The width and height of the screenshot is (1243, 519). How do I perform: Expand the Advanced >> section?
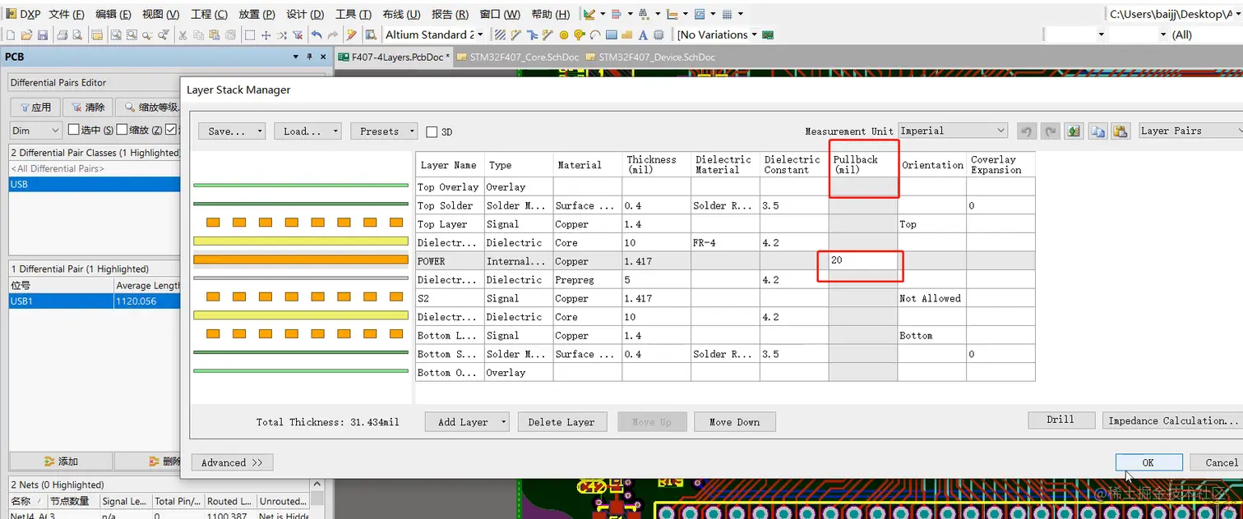coord(232,462)
